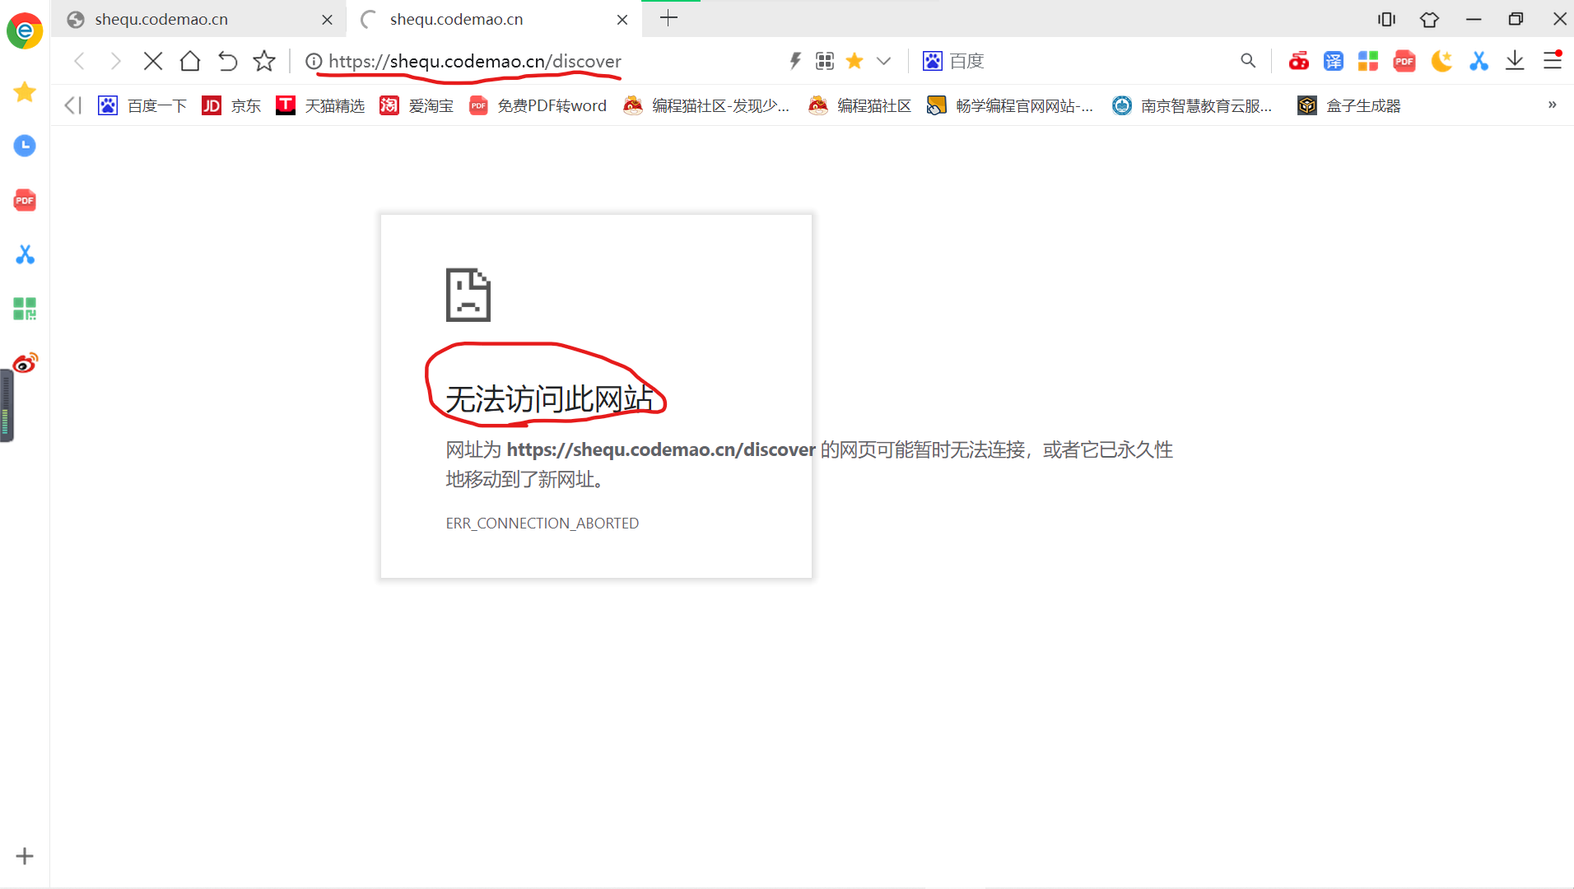Screen dimensions: 1574x889
Task: Stop loading the page
Action: pos(153,61)
